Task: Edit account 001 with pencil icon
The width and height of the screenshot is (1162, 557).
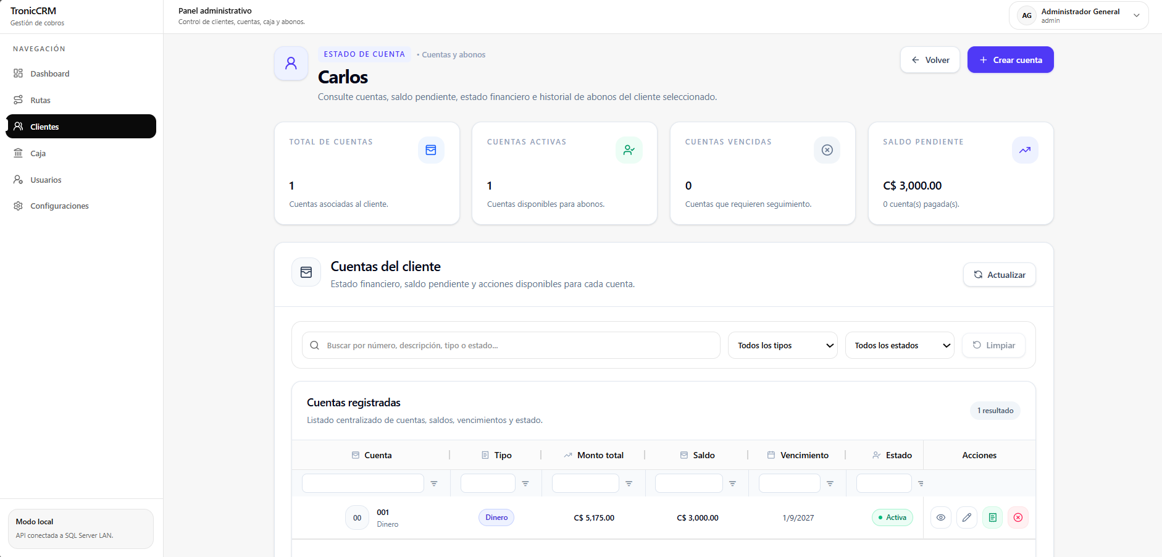Action: pyautogui.click(x=967, y=517)
